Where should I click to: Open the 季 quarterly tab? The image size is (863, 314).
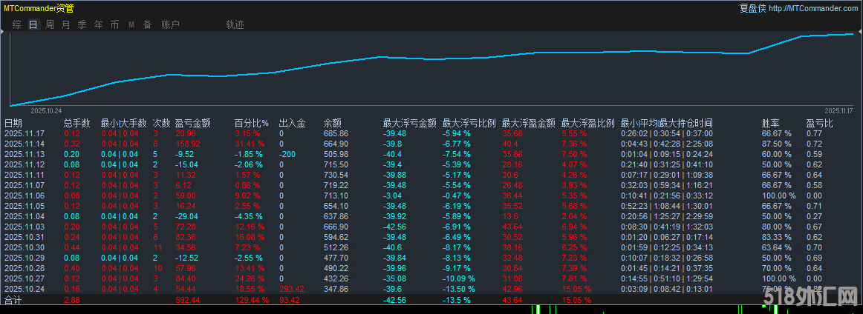coord(82,24)
